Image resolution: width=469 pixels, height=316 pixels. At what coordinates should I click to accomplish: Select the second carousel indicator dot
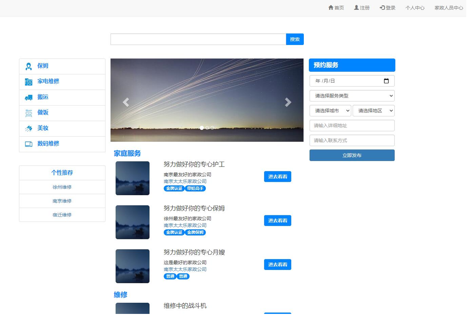pos(208,129)
